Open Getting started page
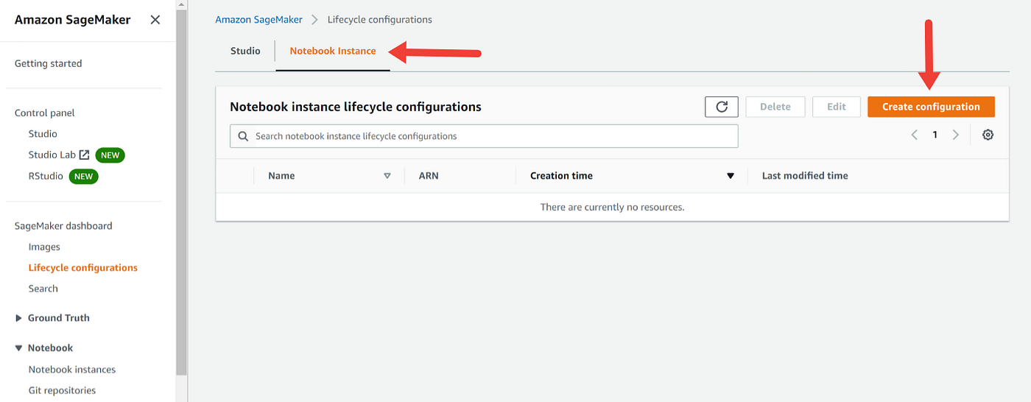The width and height of the screenshot is (1031, 402). (49, 63)
